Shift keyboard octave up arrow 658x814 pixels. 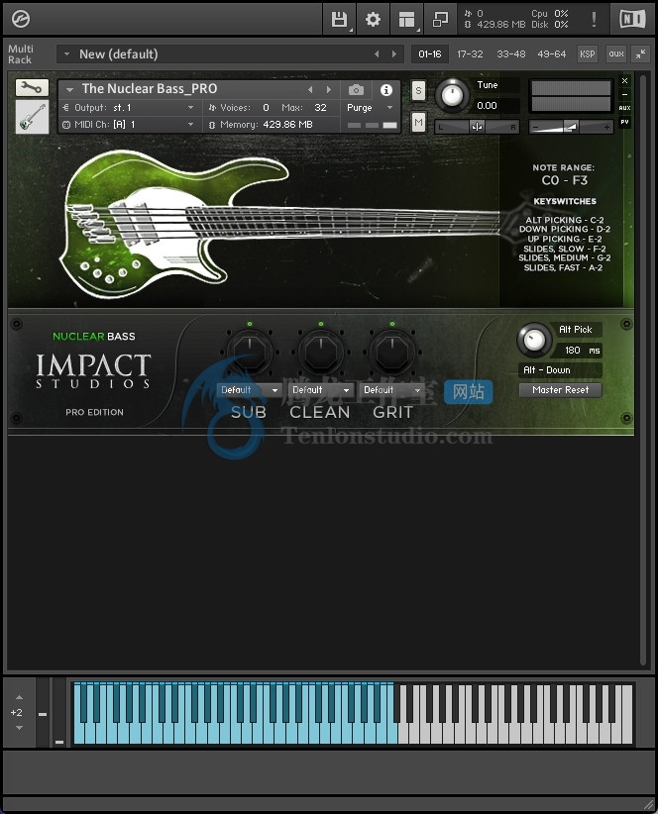pyautogui.click(x=19, y=697)
